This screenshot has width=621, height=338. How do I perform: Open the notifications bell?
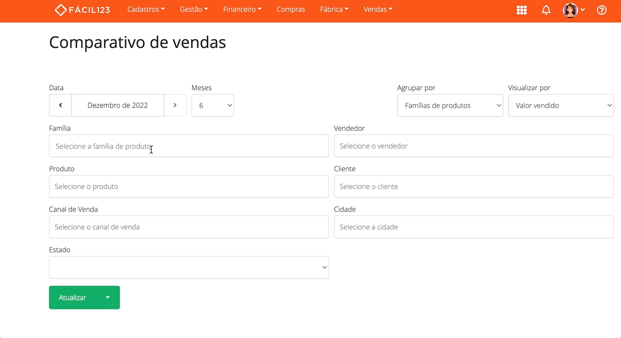(546, 10)
